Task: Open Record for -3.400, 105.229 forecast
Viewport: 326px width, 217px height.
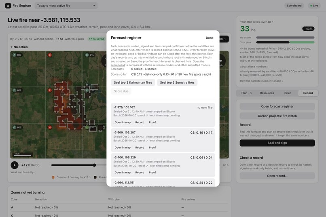Action: [140, 173]
